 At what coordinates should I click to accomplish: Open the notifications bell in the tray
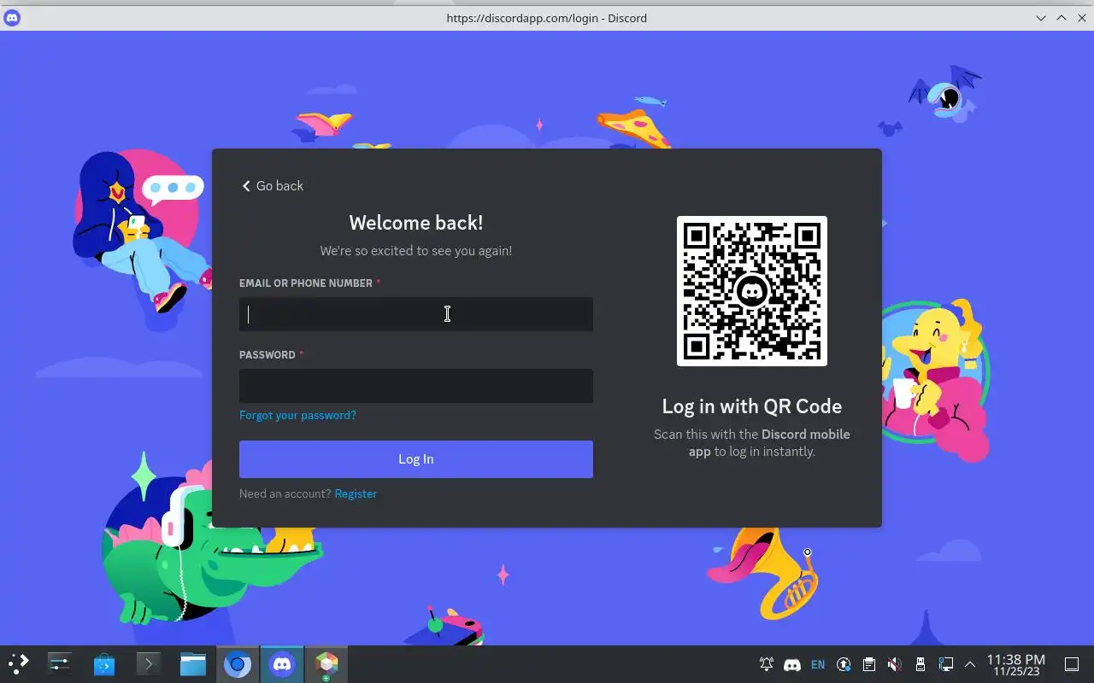767,664
